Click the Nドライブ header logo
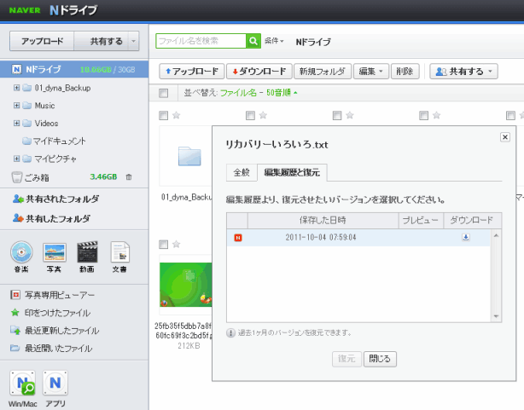The image size is (524, 410). [x=73, y=10]
